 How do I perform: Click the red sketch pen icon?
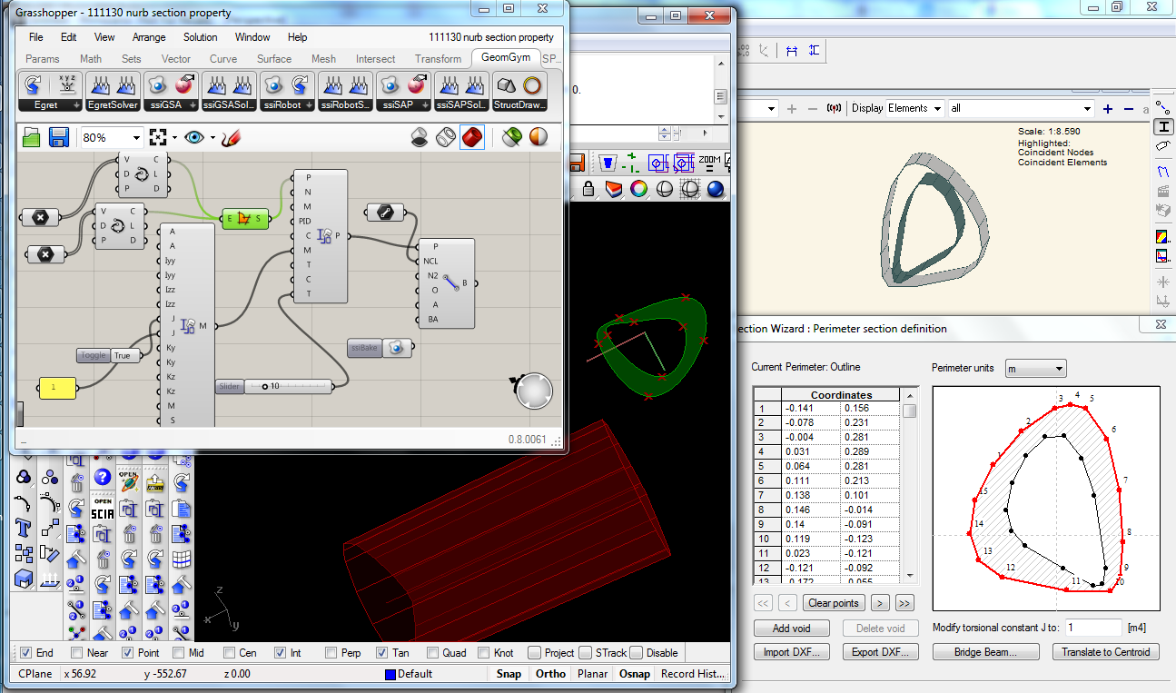pyautogui.click(x=231, y=137)
